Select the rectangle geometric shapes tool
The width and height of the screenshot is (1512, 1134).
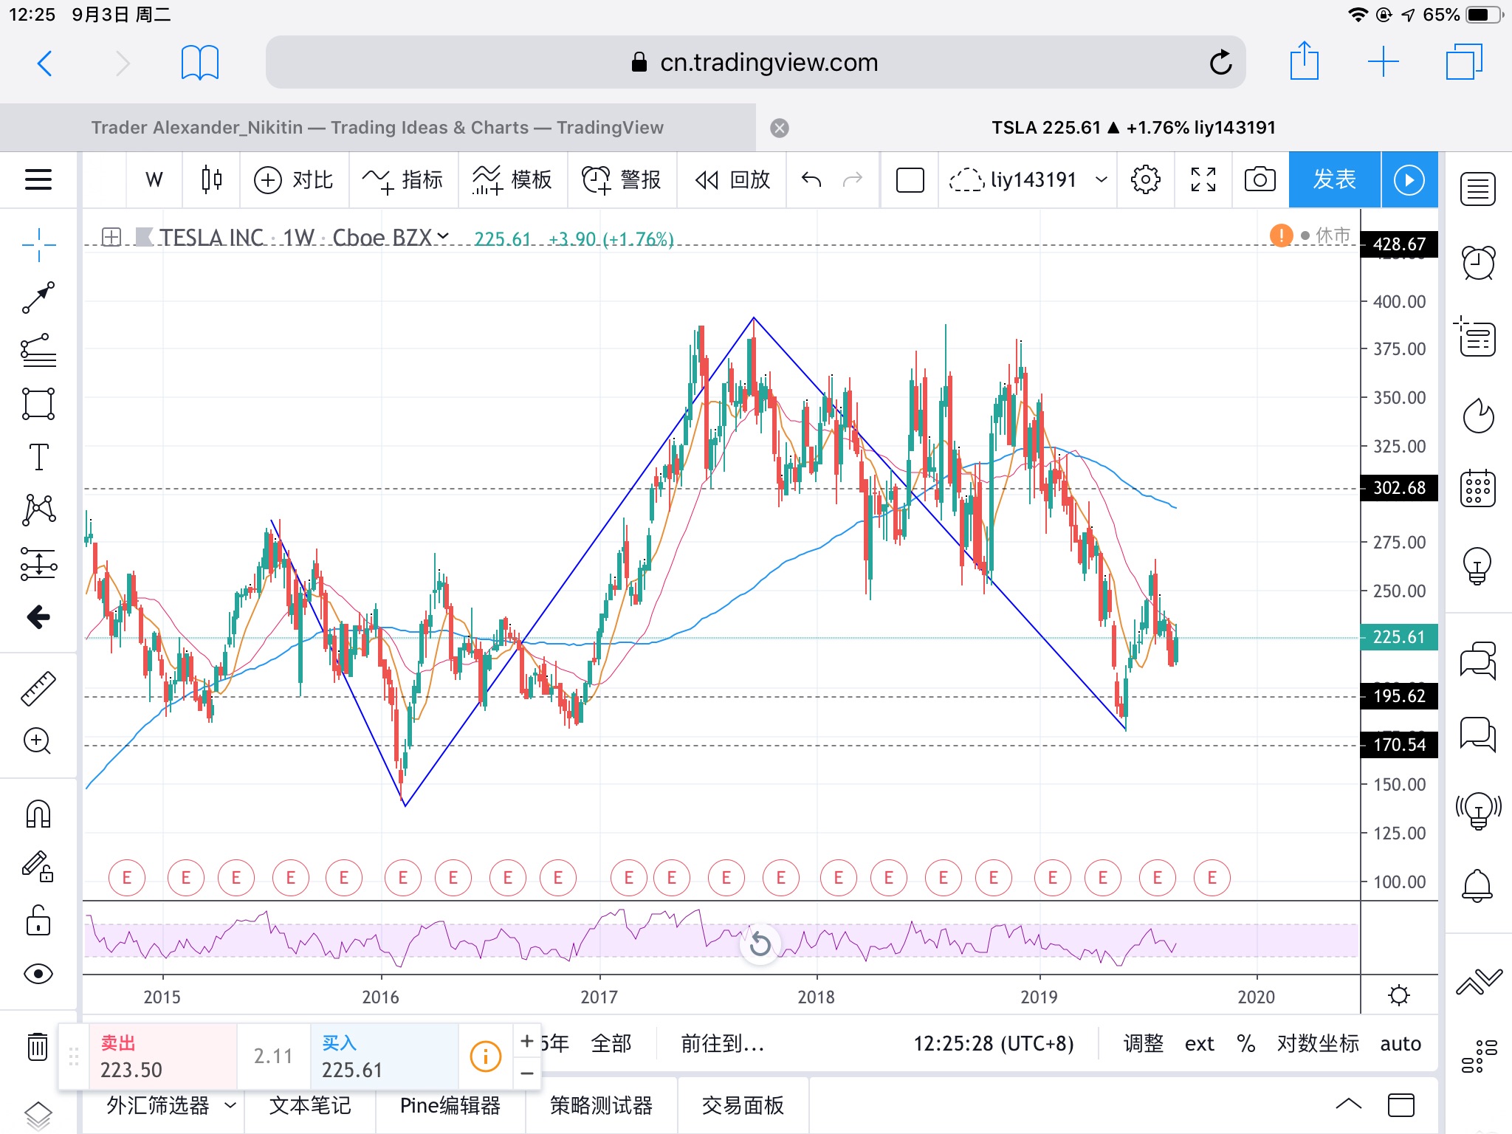click(38, 404)
